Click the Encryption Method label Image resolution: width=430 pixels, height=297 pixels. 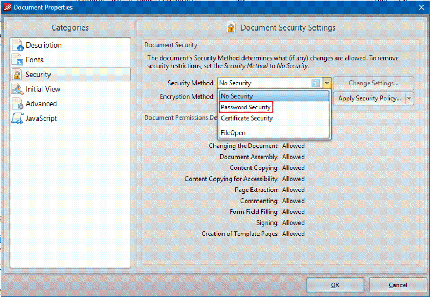pyautogui.click(x=187, y=97)
